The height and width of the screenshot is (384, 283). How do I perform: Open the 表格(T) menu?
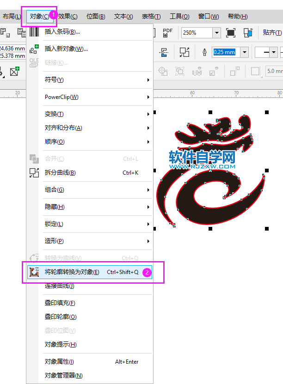coord(151,17)
